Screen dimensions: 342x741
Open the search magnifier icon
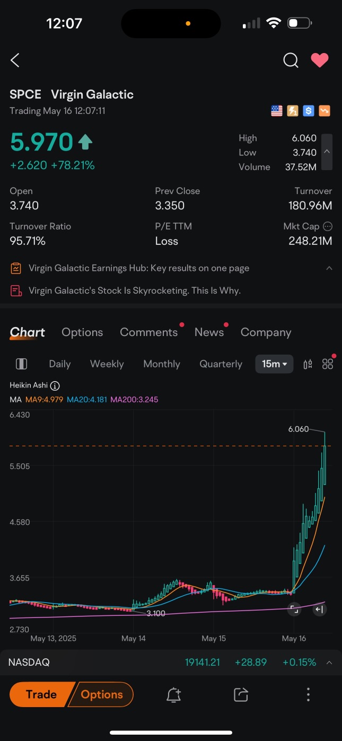tap(291, 60)
